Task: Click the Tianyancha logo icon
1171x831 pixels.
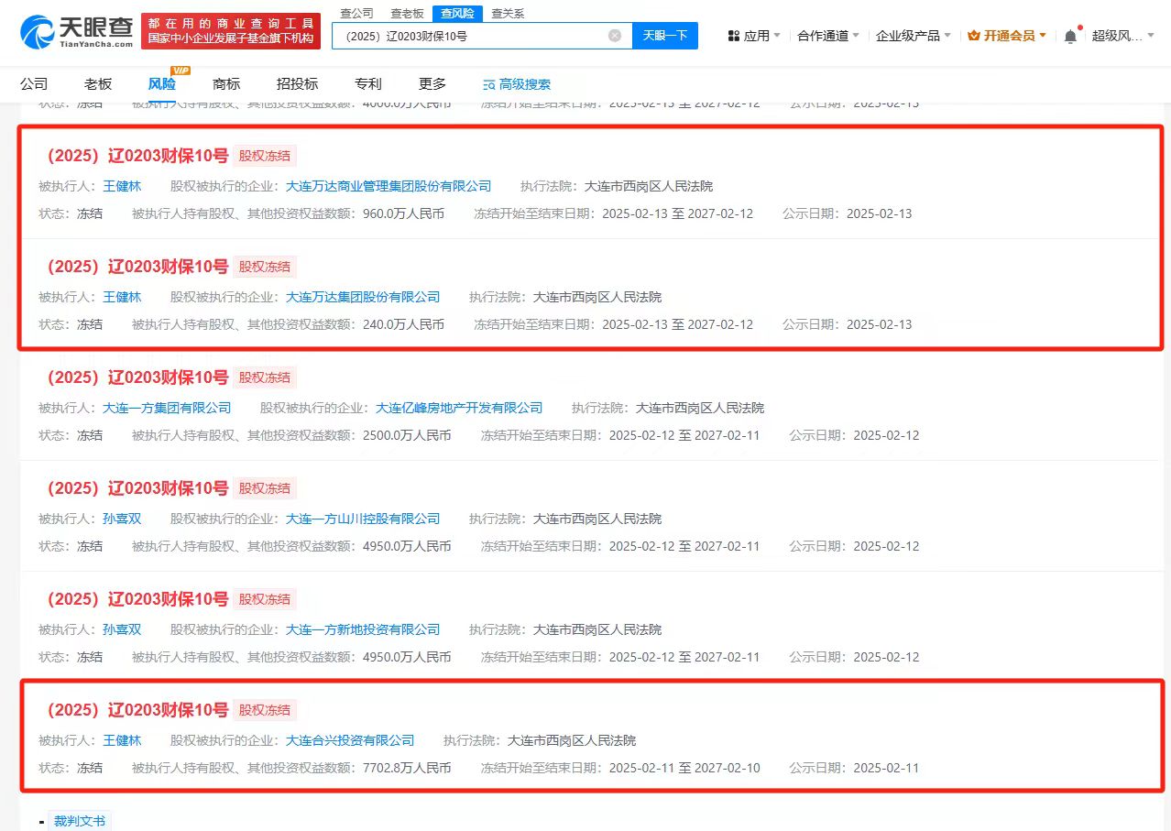Action: coord(38,32)
